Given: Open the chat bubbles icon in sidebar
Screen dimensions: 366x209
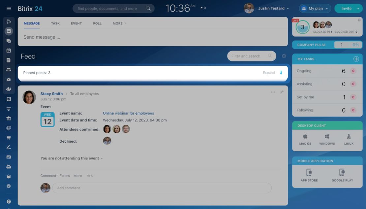Looking at the screenshot, I should 9,41.
